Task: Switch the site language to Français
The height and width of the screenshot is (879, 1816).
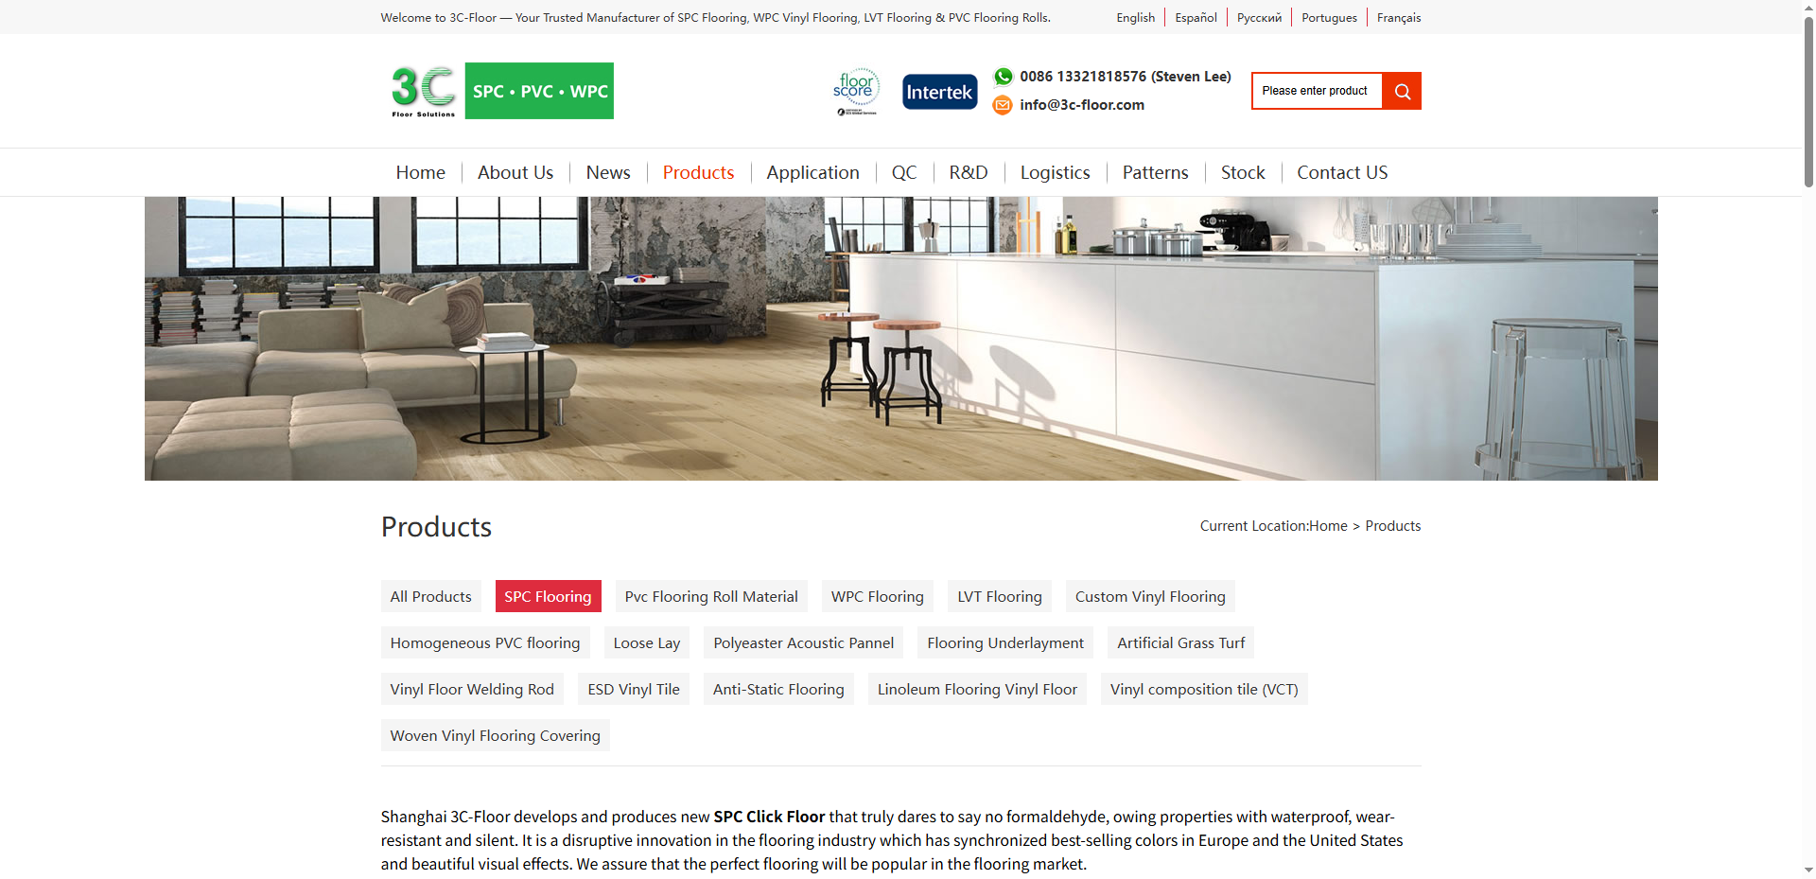Action: (x=1398, y=17)
